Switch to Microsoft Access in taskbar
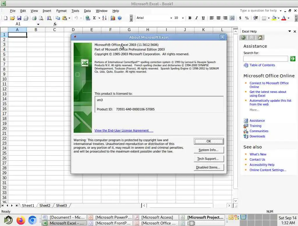 pyautogui.click(x=156, y=218)
